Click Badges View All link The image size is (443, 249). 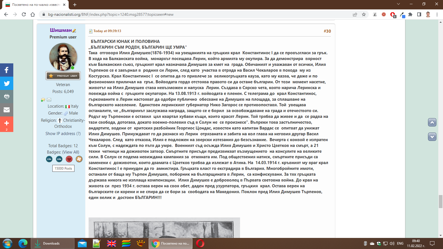(71, 152)
